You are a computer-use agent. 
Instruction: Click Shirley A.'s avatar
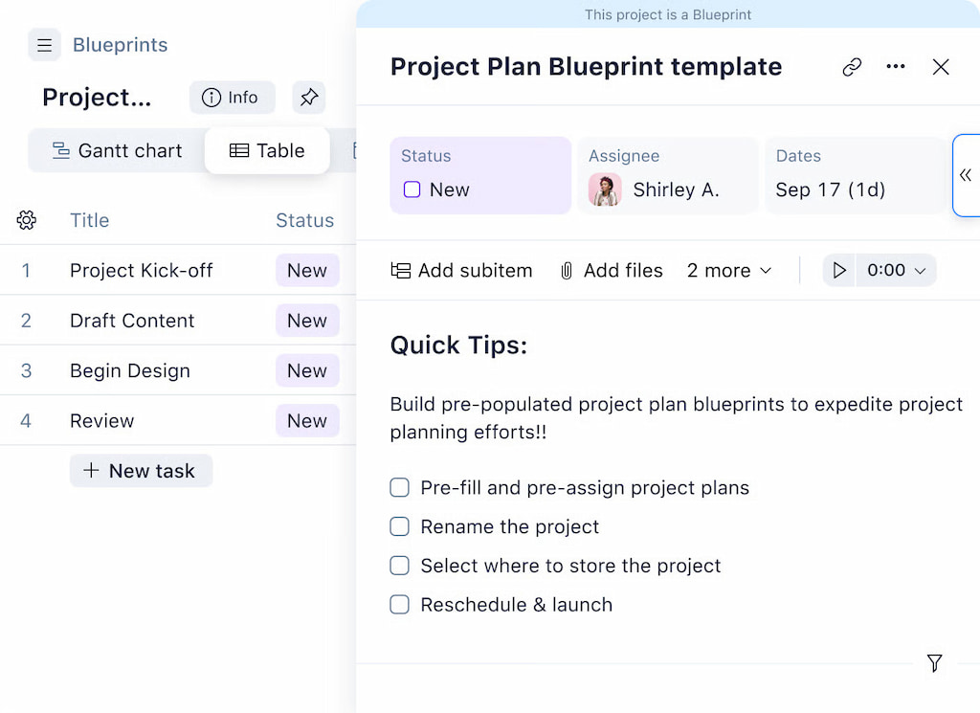(x=605, y=189)
